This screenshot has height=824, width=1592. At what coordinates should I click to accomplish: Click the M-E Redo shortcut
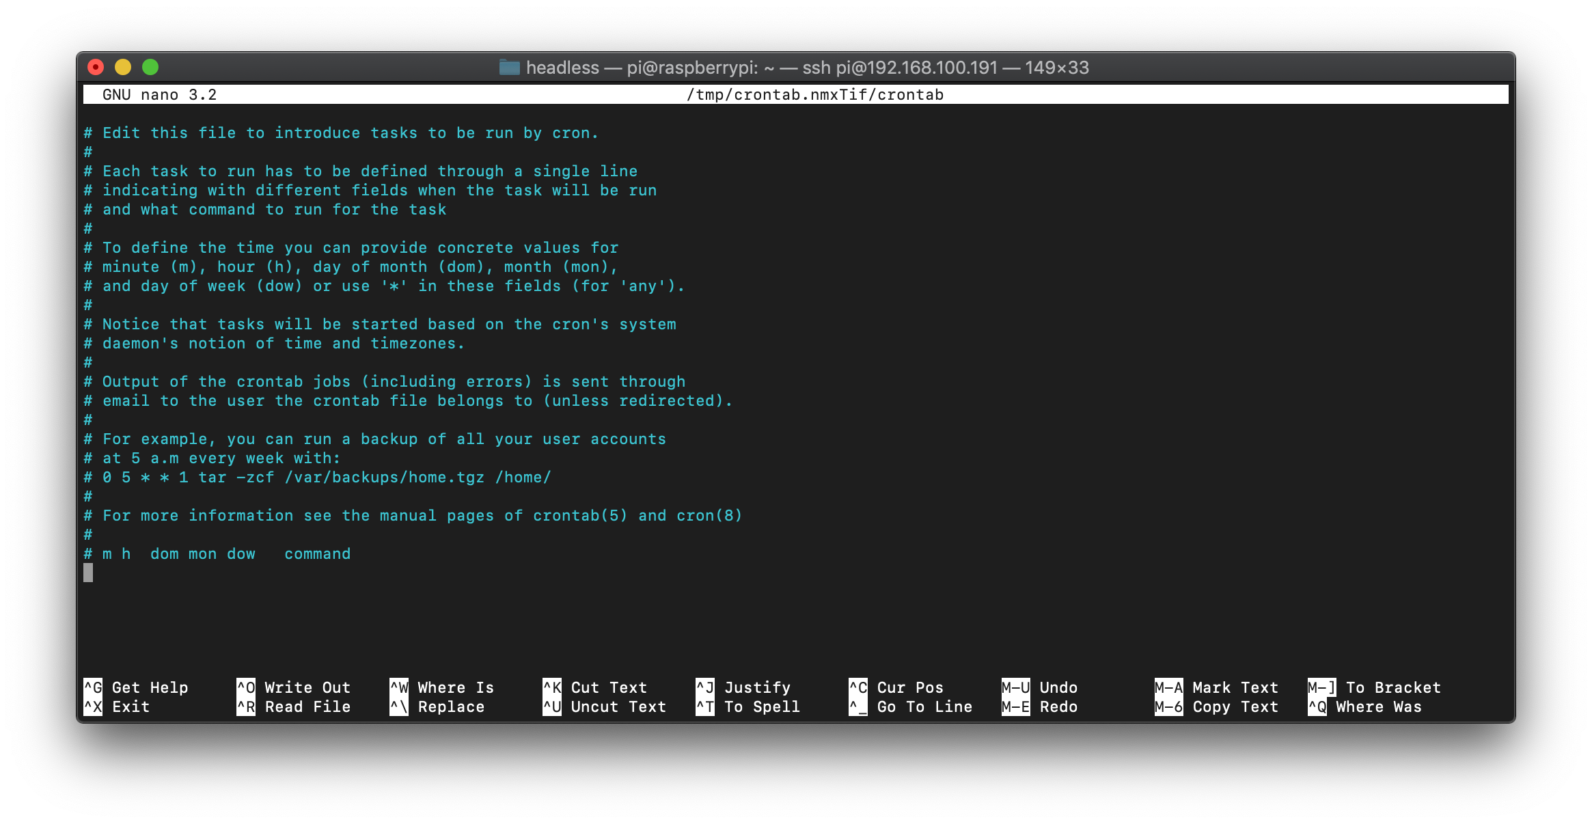tap(1039, 706)
